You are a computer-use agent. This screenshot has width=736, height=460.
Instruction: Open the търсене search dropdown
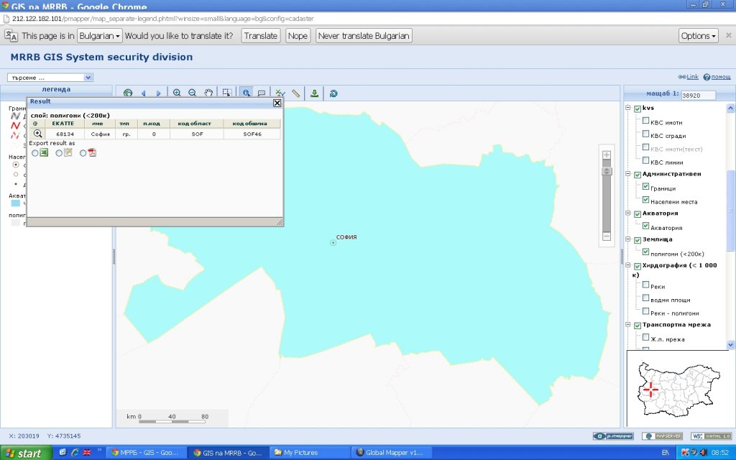tap(88, 77)
